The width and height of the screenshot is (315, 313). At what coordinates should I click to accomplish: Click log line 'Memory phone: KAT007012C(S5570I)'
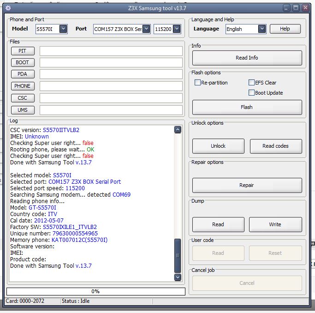click(x=59, y=240)
